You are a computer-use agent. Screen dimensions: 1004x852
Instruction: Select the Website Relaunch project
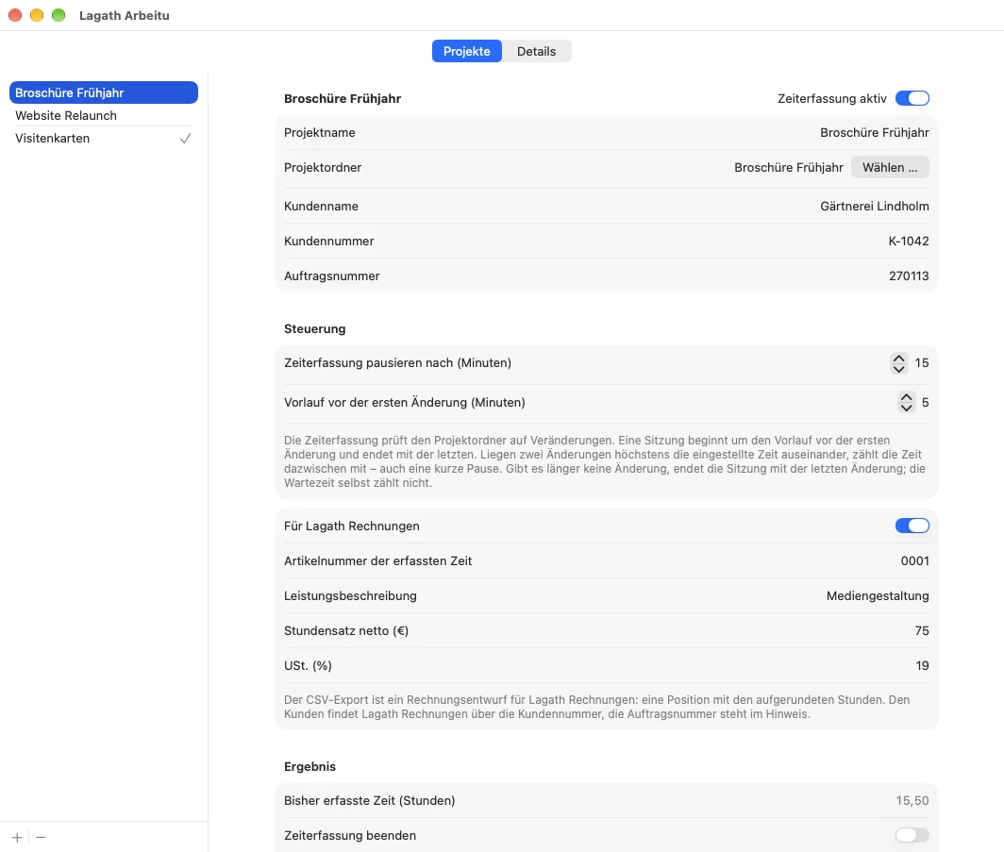104,116
